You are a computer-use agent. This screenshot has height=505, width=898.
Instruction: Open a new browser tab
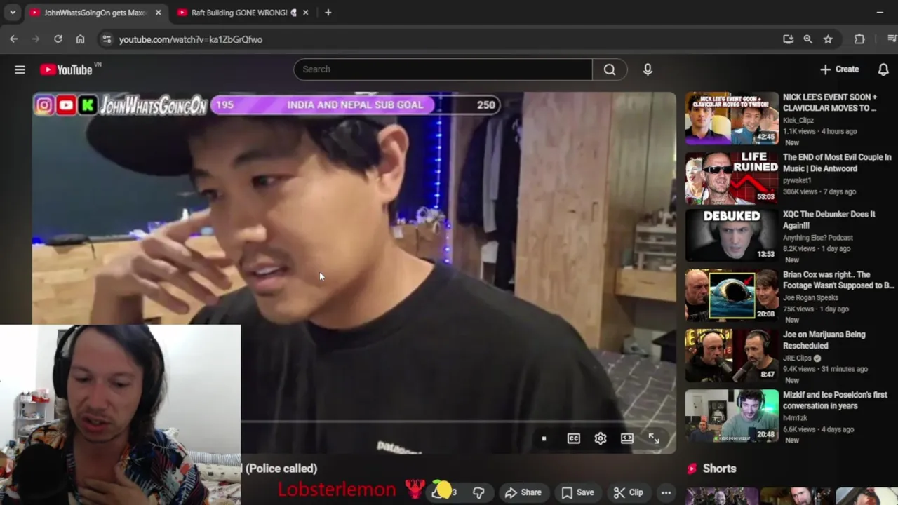[328, 13]
